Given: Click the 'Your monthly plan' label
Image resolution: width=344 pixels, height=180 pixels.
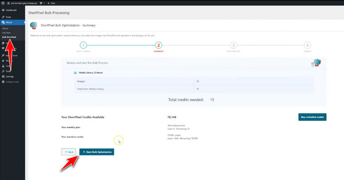Looking at the screenshot, I should 71,127.
